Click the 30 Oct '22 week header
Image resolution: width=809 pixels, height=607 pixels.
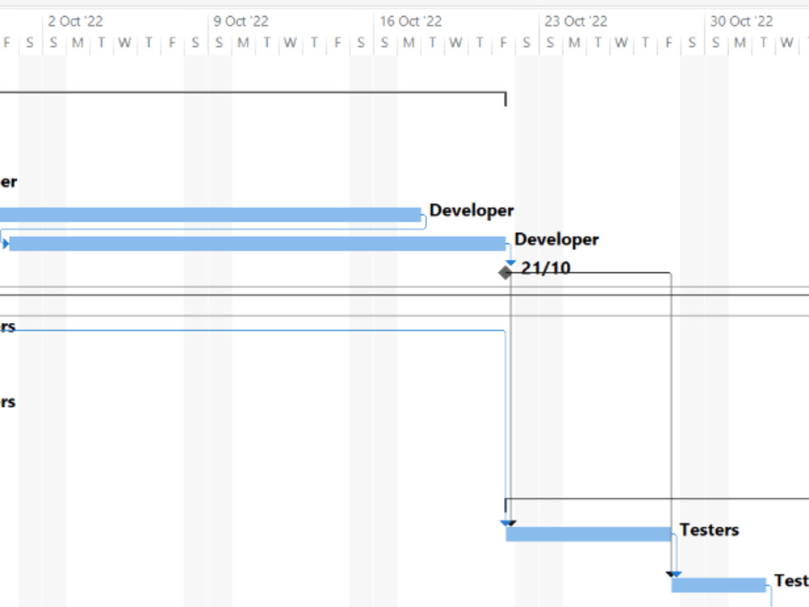[741, 21]
